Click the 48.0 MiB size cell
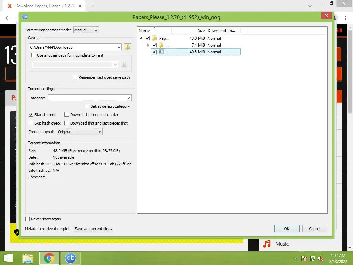Screen dimensions: 353x265 197,38
